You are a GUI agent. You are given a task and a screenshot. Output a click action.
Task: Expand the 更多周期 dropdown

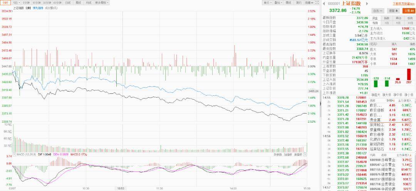click(102, 3)
